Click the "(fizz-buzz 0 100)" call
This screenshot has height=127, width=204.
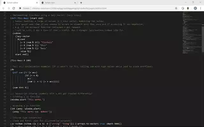[21, 61]
